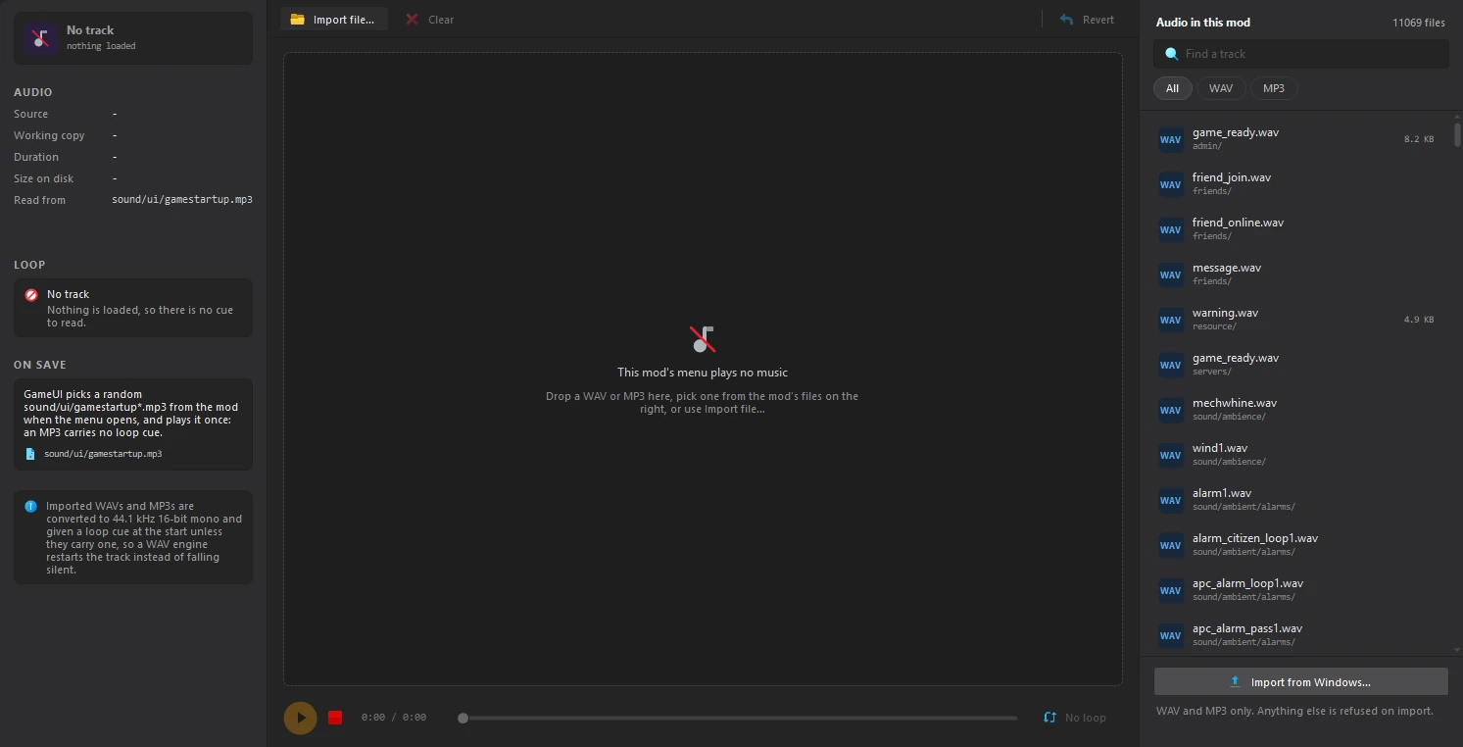Select alarm_citizen_loop1.wav track

click(x=1298, y=545)
